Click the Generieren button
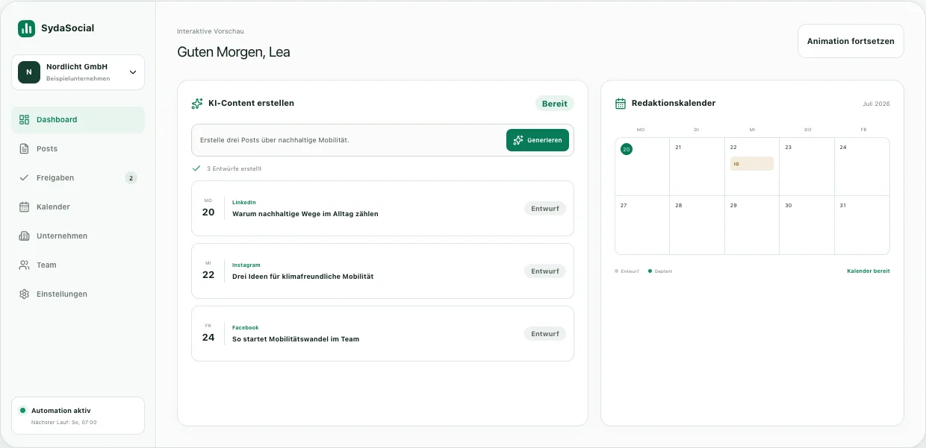Image resolution: width=926 pixels, height=448 pixels. click(538, 140)
